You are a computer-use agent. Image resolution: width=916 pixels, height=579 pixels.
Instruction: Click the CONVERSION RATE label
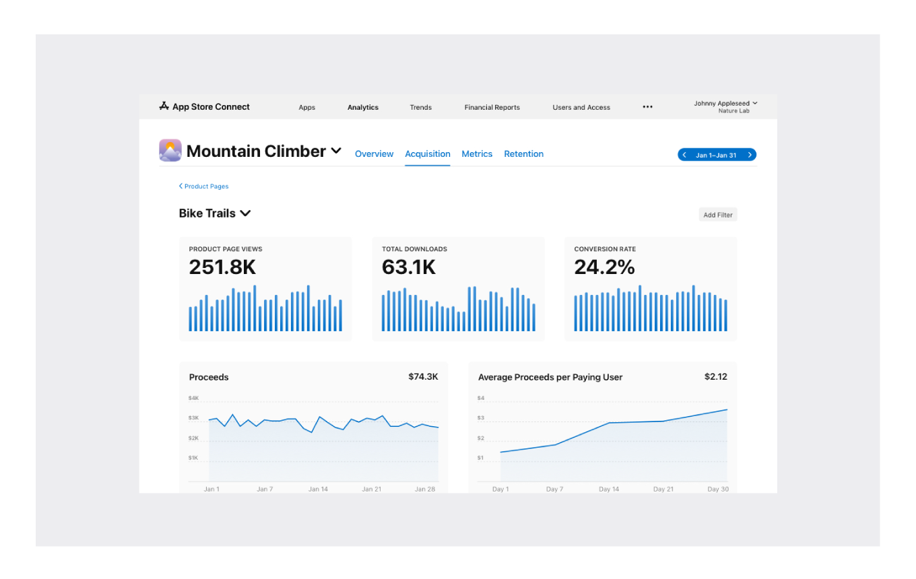[x=605, y=249]
